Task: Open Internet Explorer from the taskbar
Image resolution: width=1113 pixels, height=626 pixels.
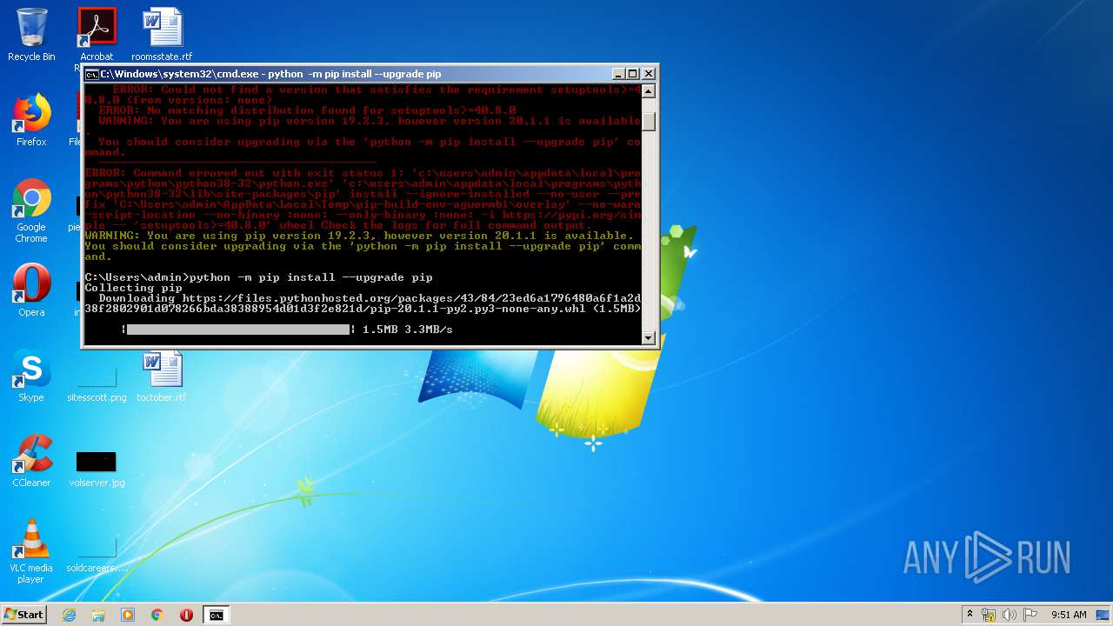Action: click(69, 615)
